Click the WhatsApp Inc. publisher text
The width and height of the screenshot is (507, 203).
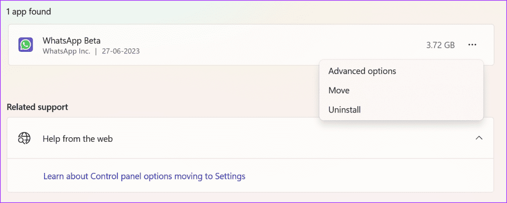pyautogui.click(x=66, y=51)
